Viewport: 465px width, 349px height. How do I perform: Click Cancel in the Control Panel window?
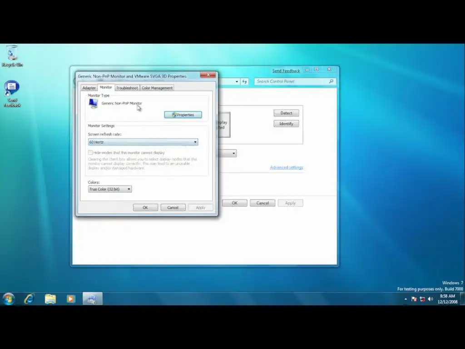point(262,203)
